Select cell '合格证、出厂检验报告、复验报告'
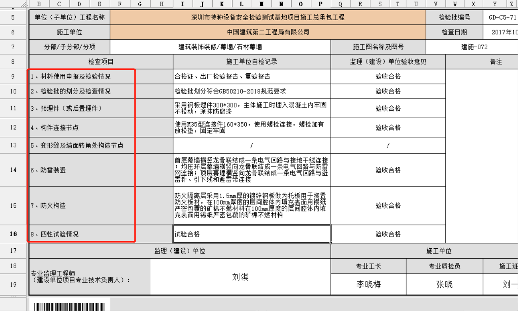Screen dimensions: 518x311 252,76
